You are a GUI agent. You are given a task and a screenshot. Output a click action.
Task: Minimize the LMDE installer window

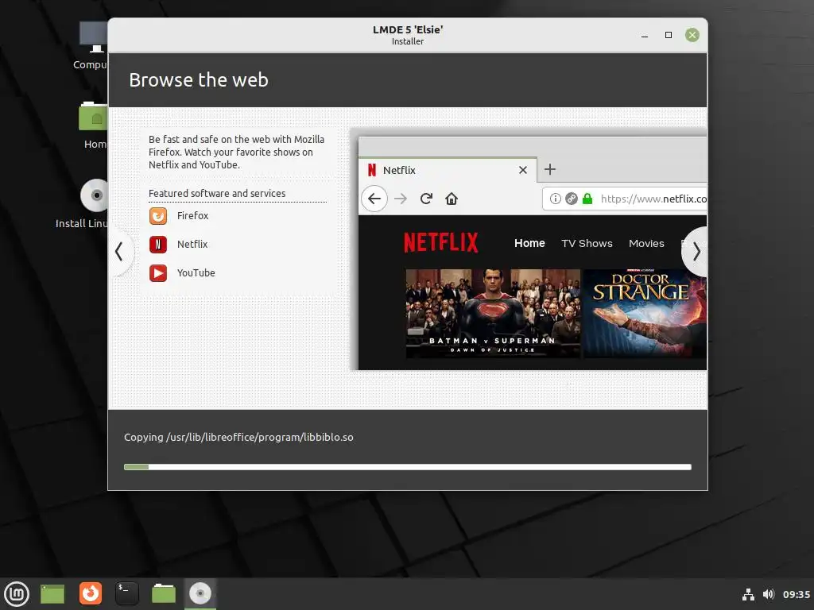pos(644,35)
